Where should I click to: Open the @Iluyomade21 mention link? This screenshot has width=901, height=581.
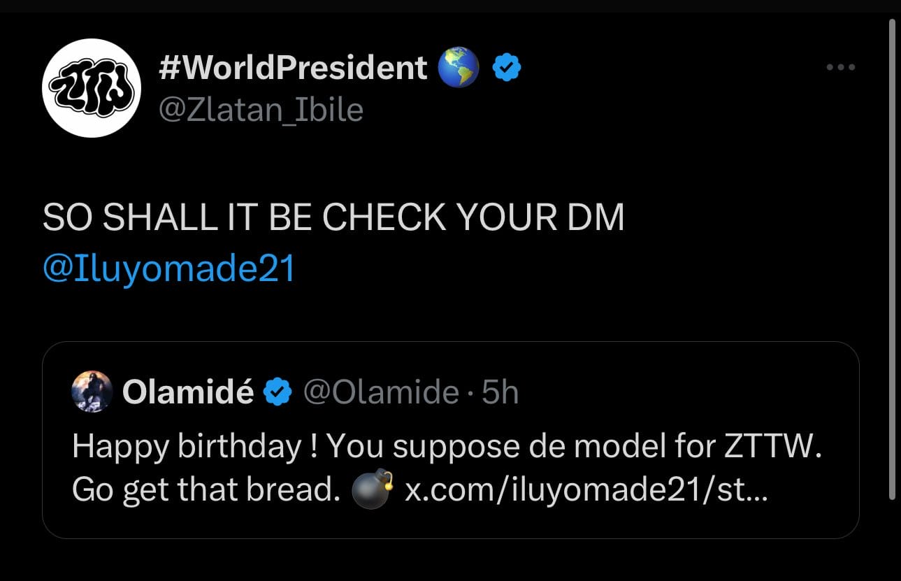pos(168,270)
